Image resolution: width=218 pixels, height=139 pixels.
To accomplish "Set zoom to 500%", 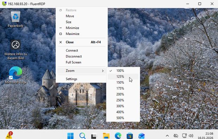I will point(123,118).
